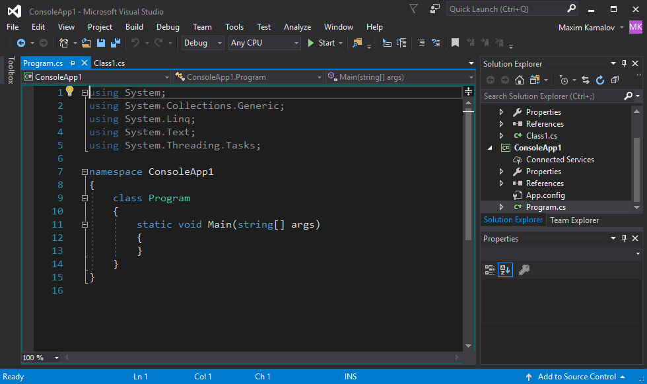
Task: Click the feedback icon near Quick Launch
Action: click(x=435, y=9)
